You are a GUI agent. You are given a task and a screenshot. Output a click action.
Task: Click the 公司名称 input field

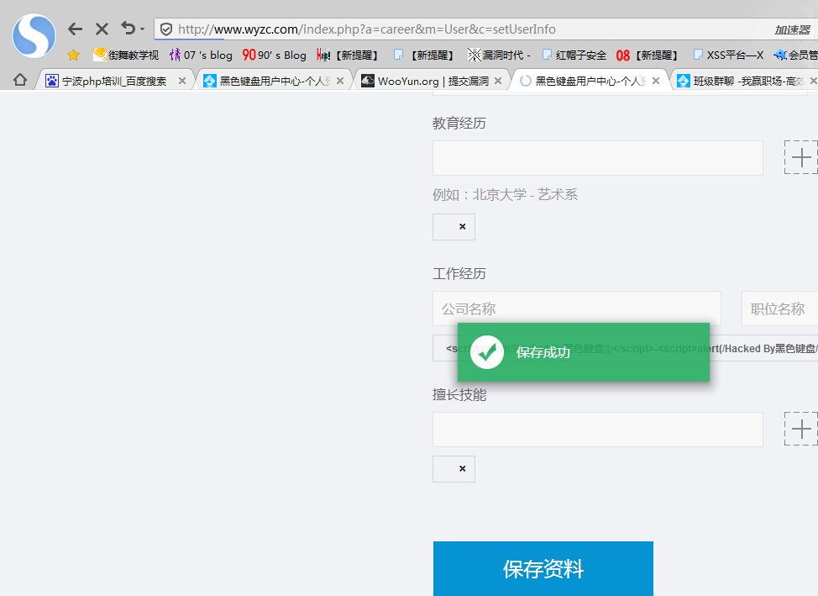point(577,309)
